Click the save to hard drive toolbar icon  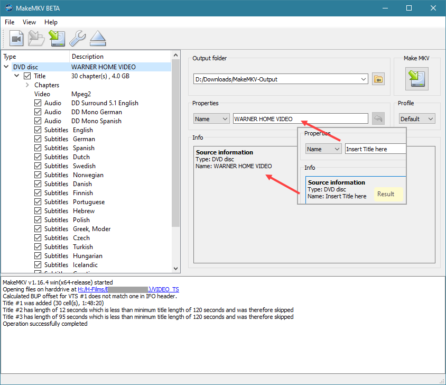(x=57, y=38)
